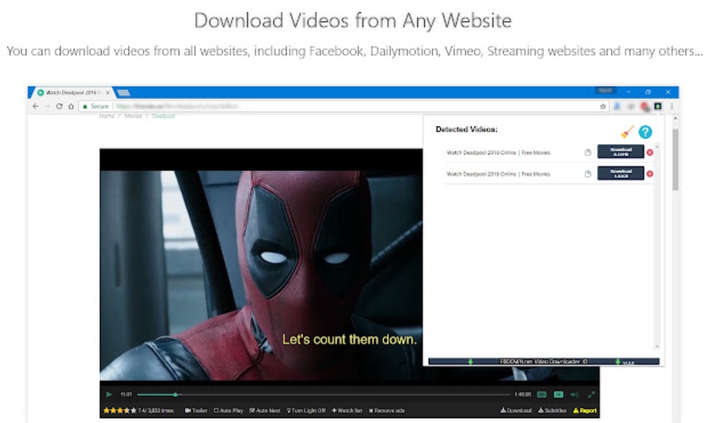This screenshot has width=712, height=423.
Task: Click second Download button in detected list
Action: pos(620,173)
